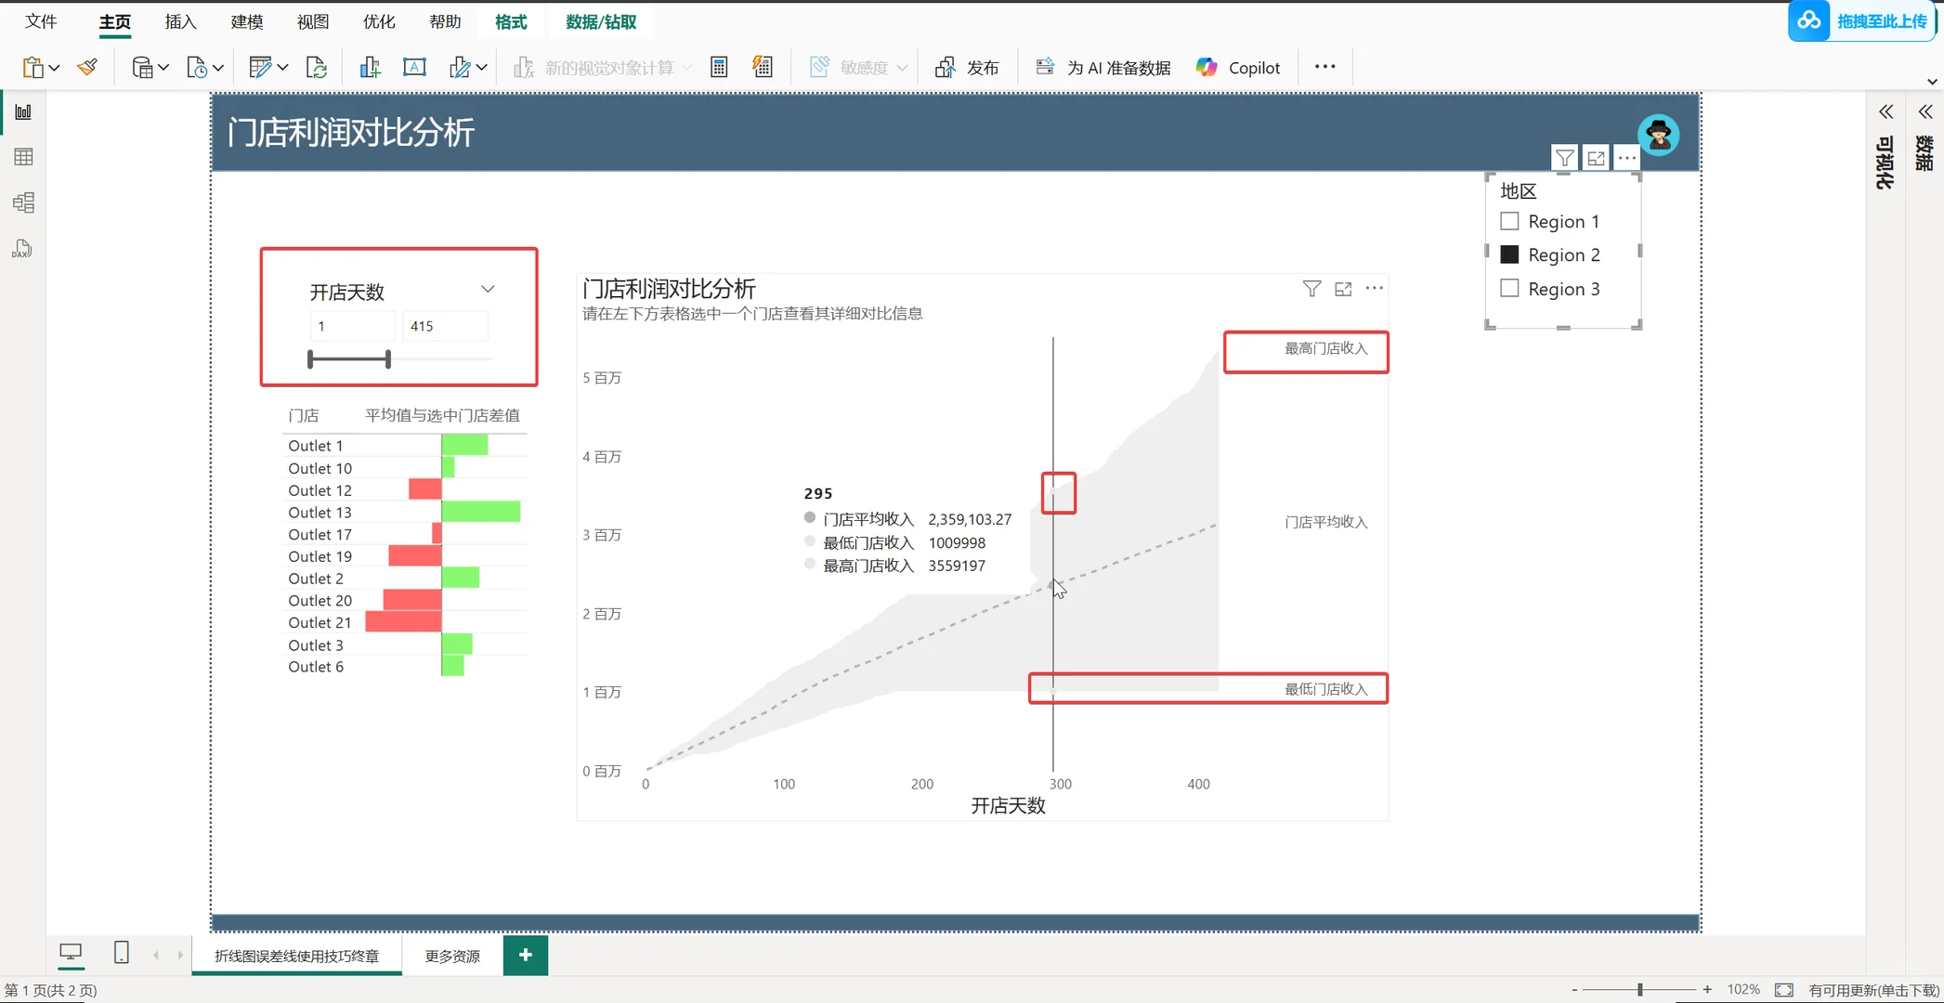Image resolution: width=1944 pixels, height=1003 pixels.
Task: Check the Region 3 checkbox
Action: [x=1508, y=288]
